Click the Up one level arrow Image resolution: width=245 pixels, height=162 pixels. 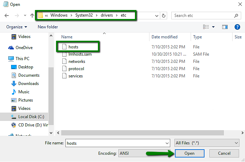[32, 16]
